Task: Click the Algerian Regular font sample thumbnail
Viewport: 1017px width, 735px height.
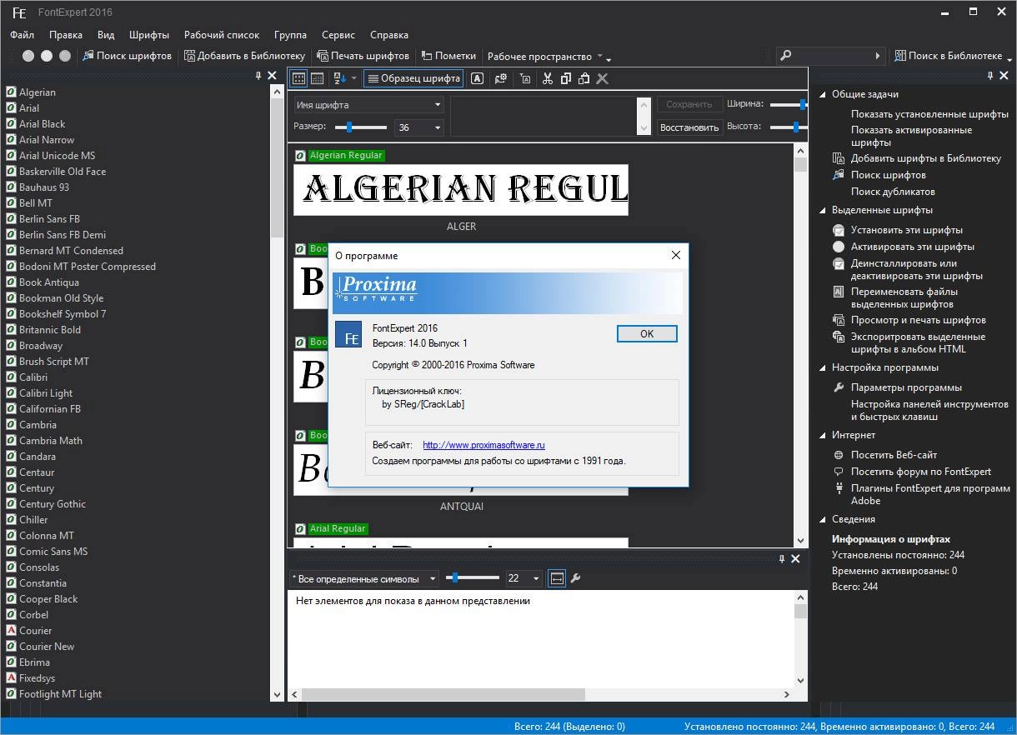Action: pyautogui.click(x=461, y=190)
